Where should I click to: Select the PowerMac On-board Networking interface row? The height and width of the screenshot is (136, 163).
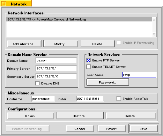79,20
